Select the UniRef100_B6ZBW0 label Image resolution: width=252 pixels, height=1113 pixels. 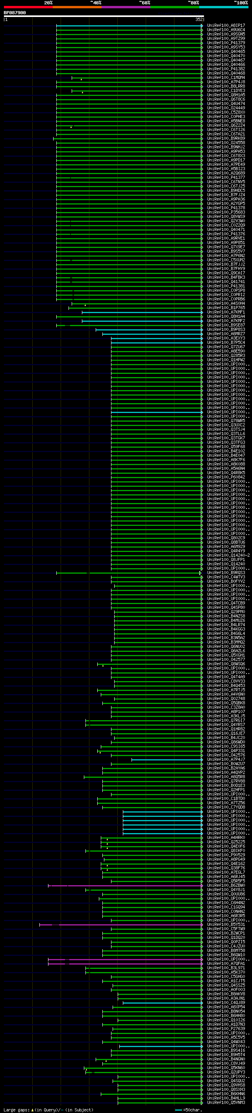coord(226,885)
